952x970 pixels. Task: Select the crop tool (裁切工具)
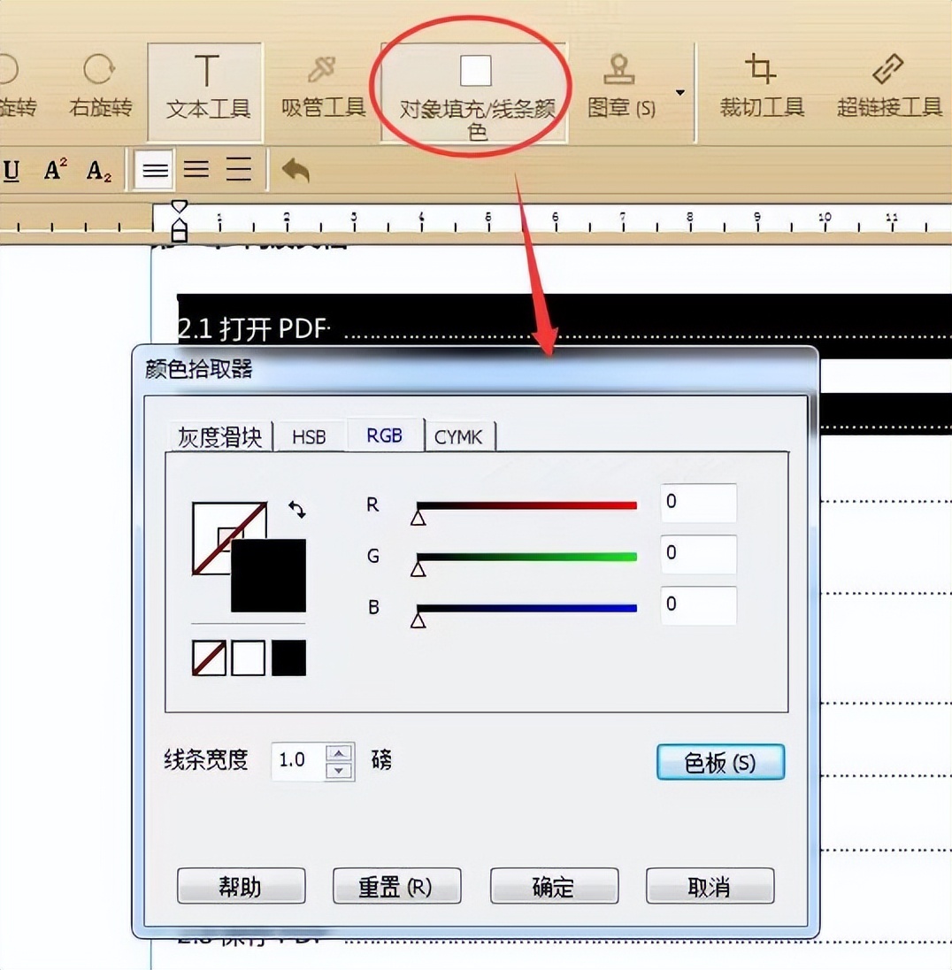point(762,87)
